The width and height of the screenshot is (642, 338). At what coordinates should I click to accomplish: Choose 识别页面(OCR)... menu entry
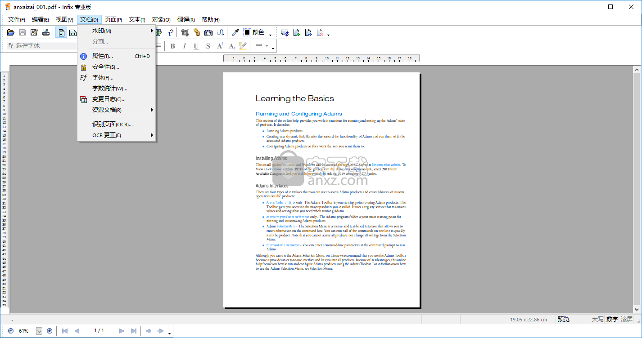117,125
